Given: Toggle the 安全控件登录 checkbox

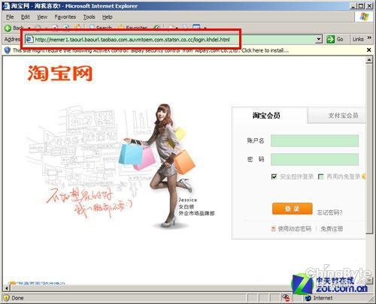Looking at the screenshot, I should click(274, 176).
